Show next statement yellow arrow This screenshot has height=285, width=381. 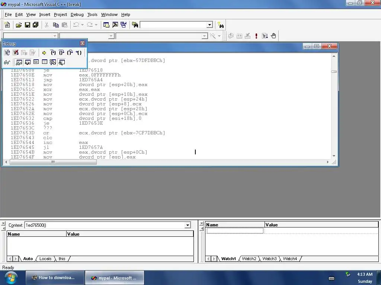pyautogui.click(x=44, y=53)
